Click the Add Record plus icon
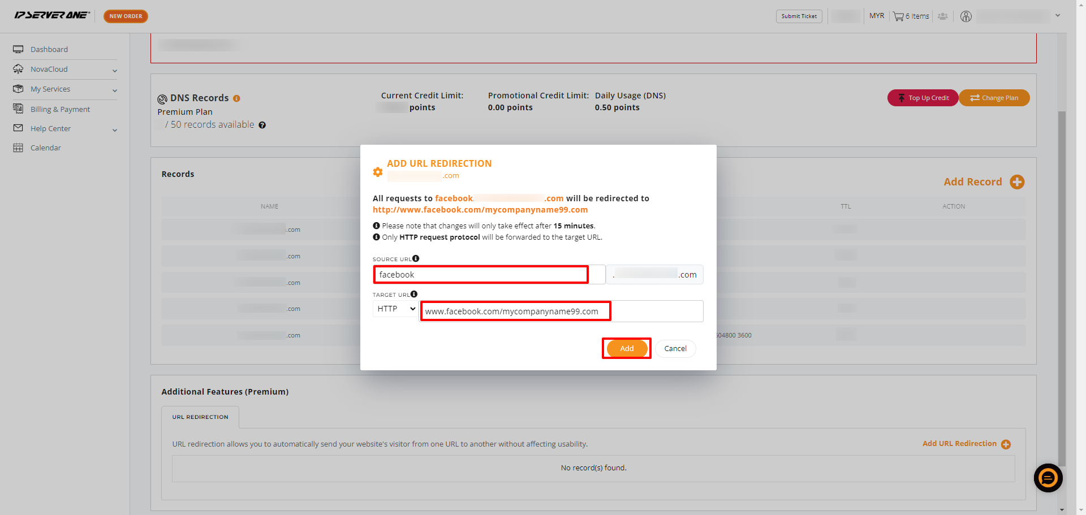1086x515 pixels. click(1017, 182)
